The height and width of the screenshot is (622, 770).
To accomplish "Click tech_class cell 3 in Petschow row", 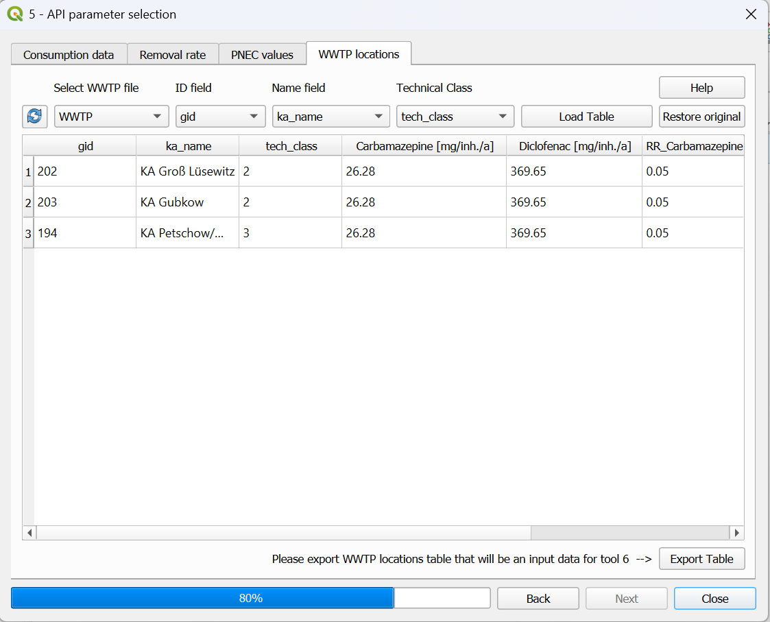I will coord(291,233).
